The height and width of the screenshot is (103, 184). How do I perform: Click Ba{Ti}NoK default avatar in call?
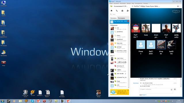(x=151, y=45)
